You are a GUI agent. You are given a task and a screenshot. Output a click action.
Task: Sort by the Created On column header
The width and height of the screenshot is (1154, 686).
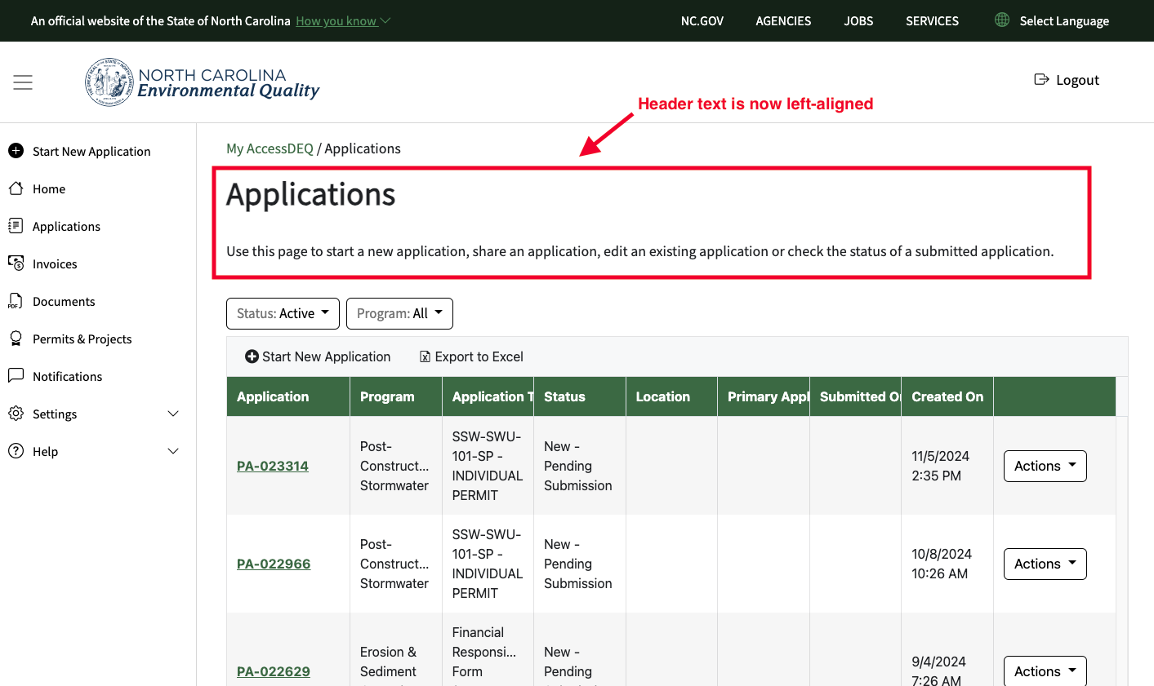(x=947, y=396)
